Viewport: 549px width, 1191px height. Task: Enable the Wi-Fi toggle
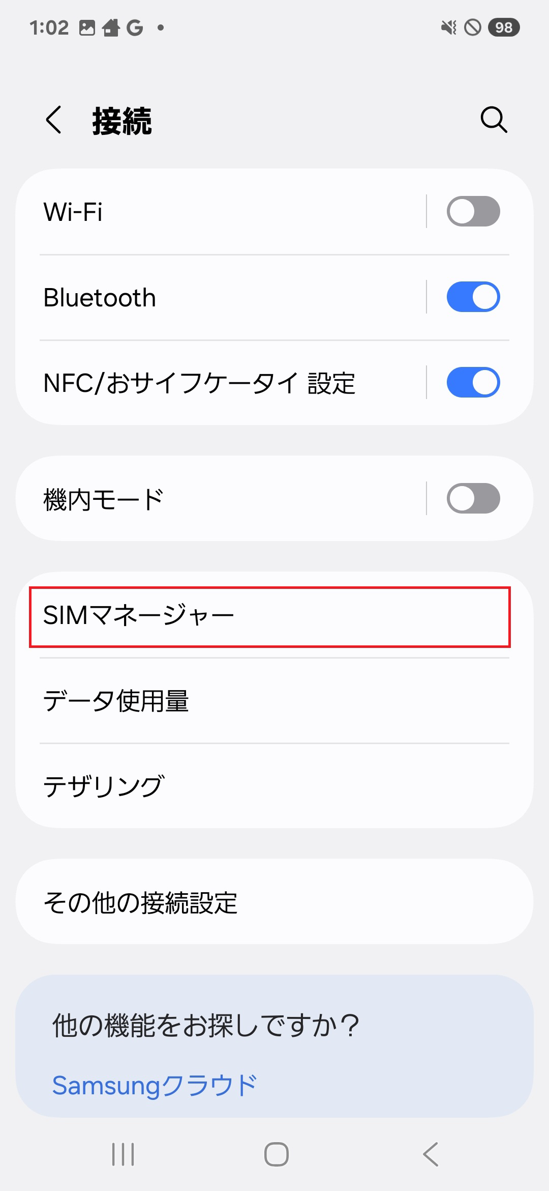coord(472,212)
